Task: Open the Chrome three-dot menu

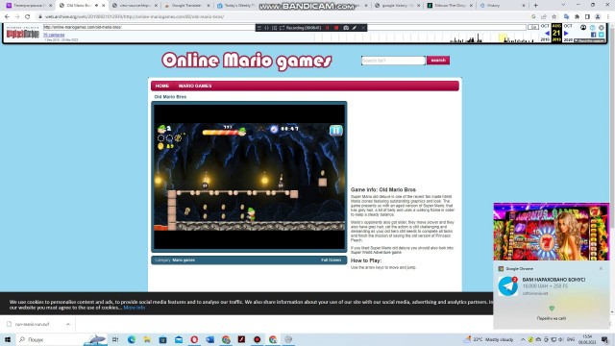Action: [608, 17]
